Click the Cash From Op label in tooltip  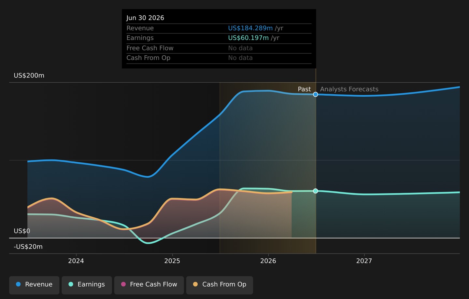point(148,58)
